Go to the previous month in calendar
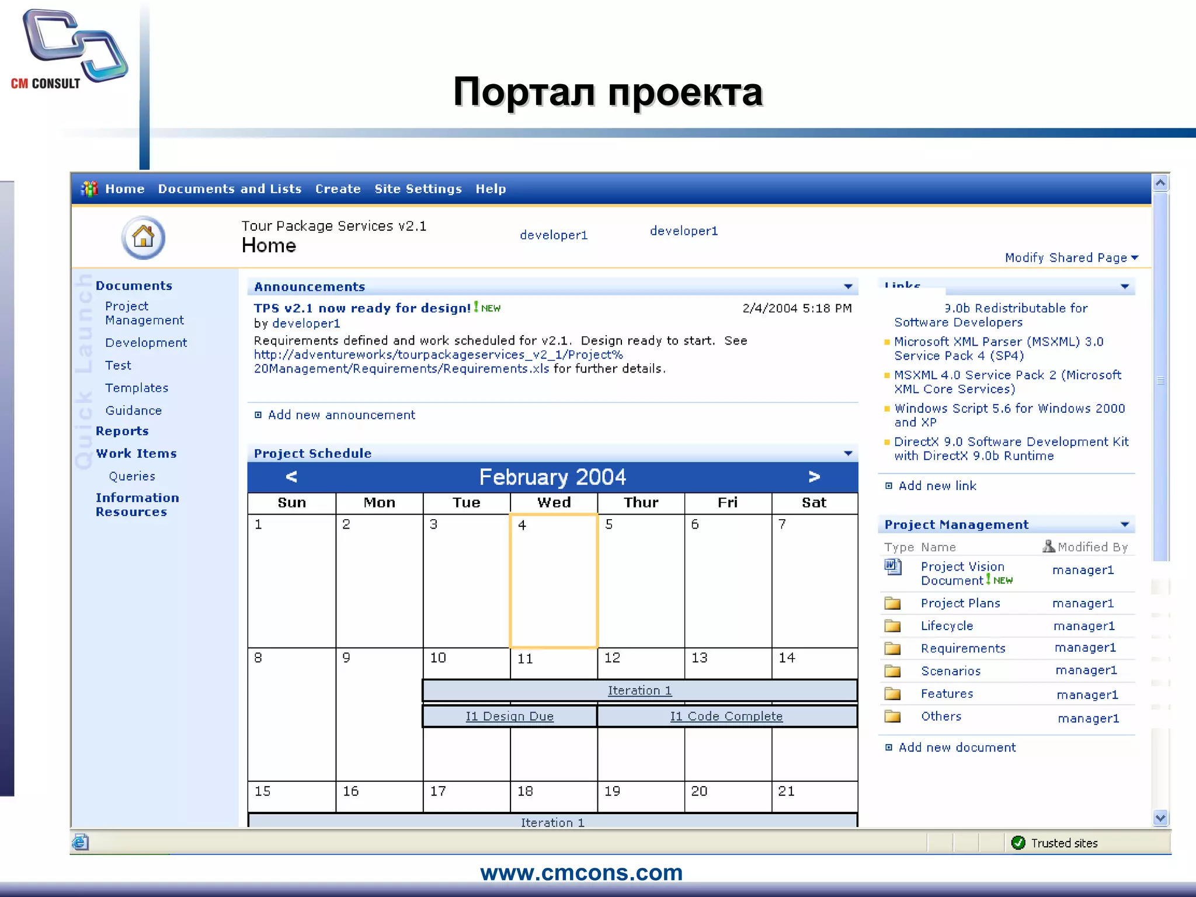The width and height of the screenshot is (1196, 897). pos(291,477)
